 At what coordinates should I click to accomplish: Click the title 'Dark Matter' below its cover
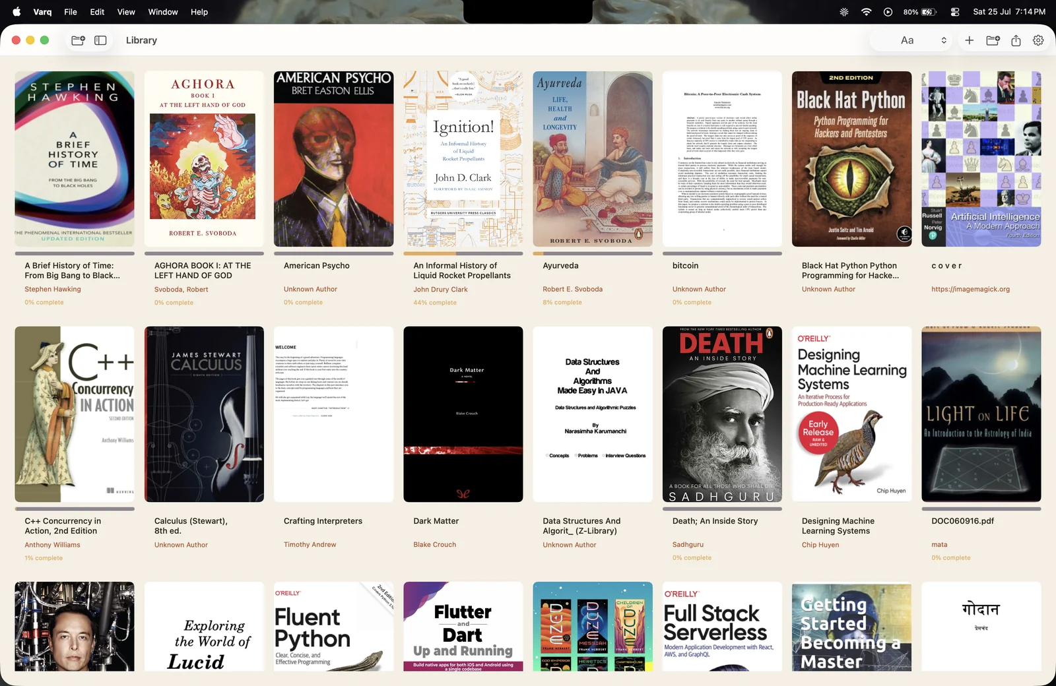pos(436,521)
